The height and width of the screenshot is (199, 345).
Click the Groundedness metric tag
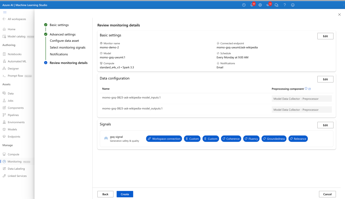click(x=274, y=139)
